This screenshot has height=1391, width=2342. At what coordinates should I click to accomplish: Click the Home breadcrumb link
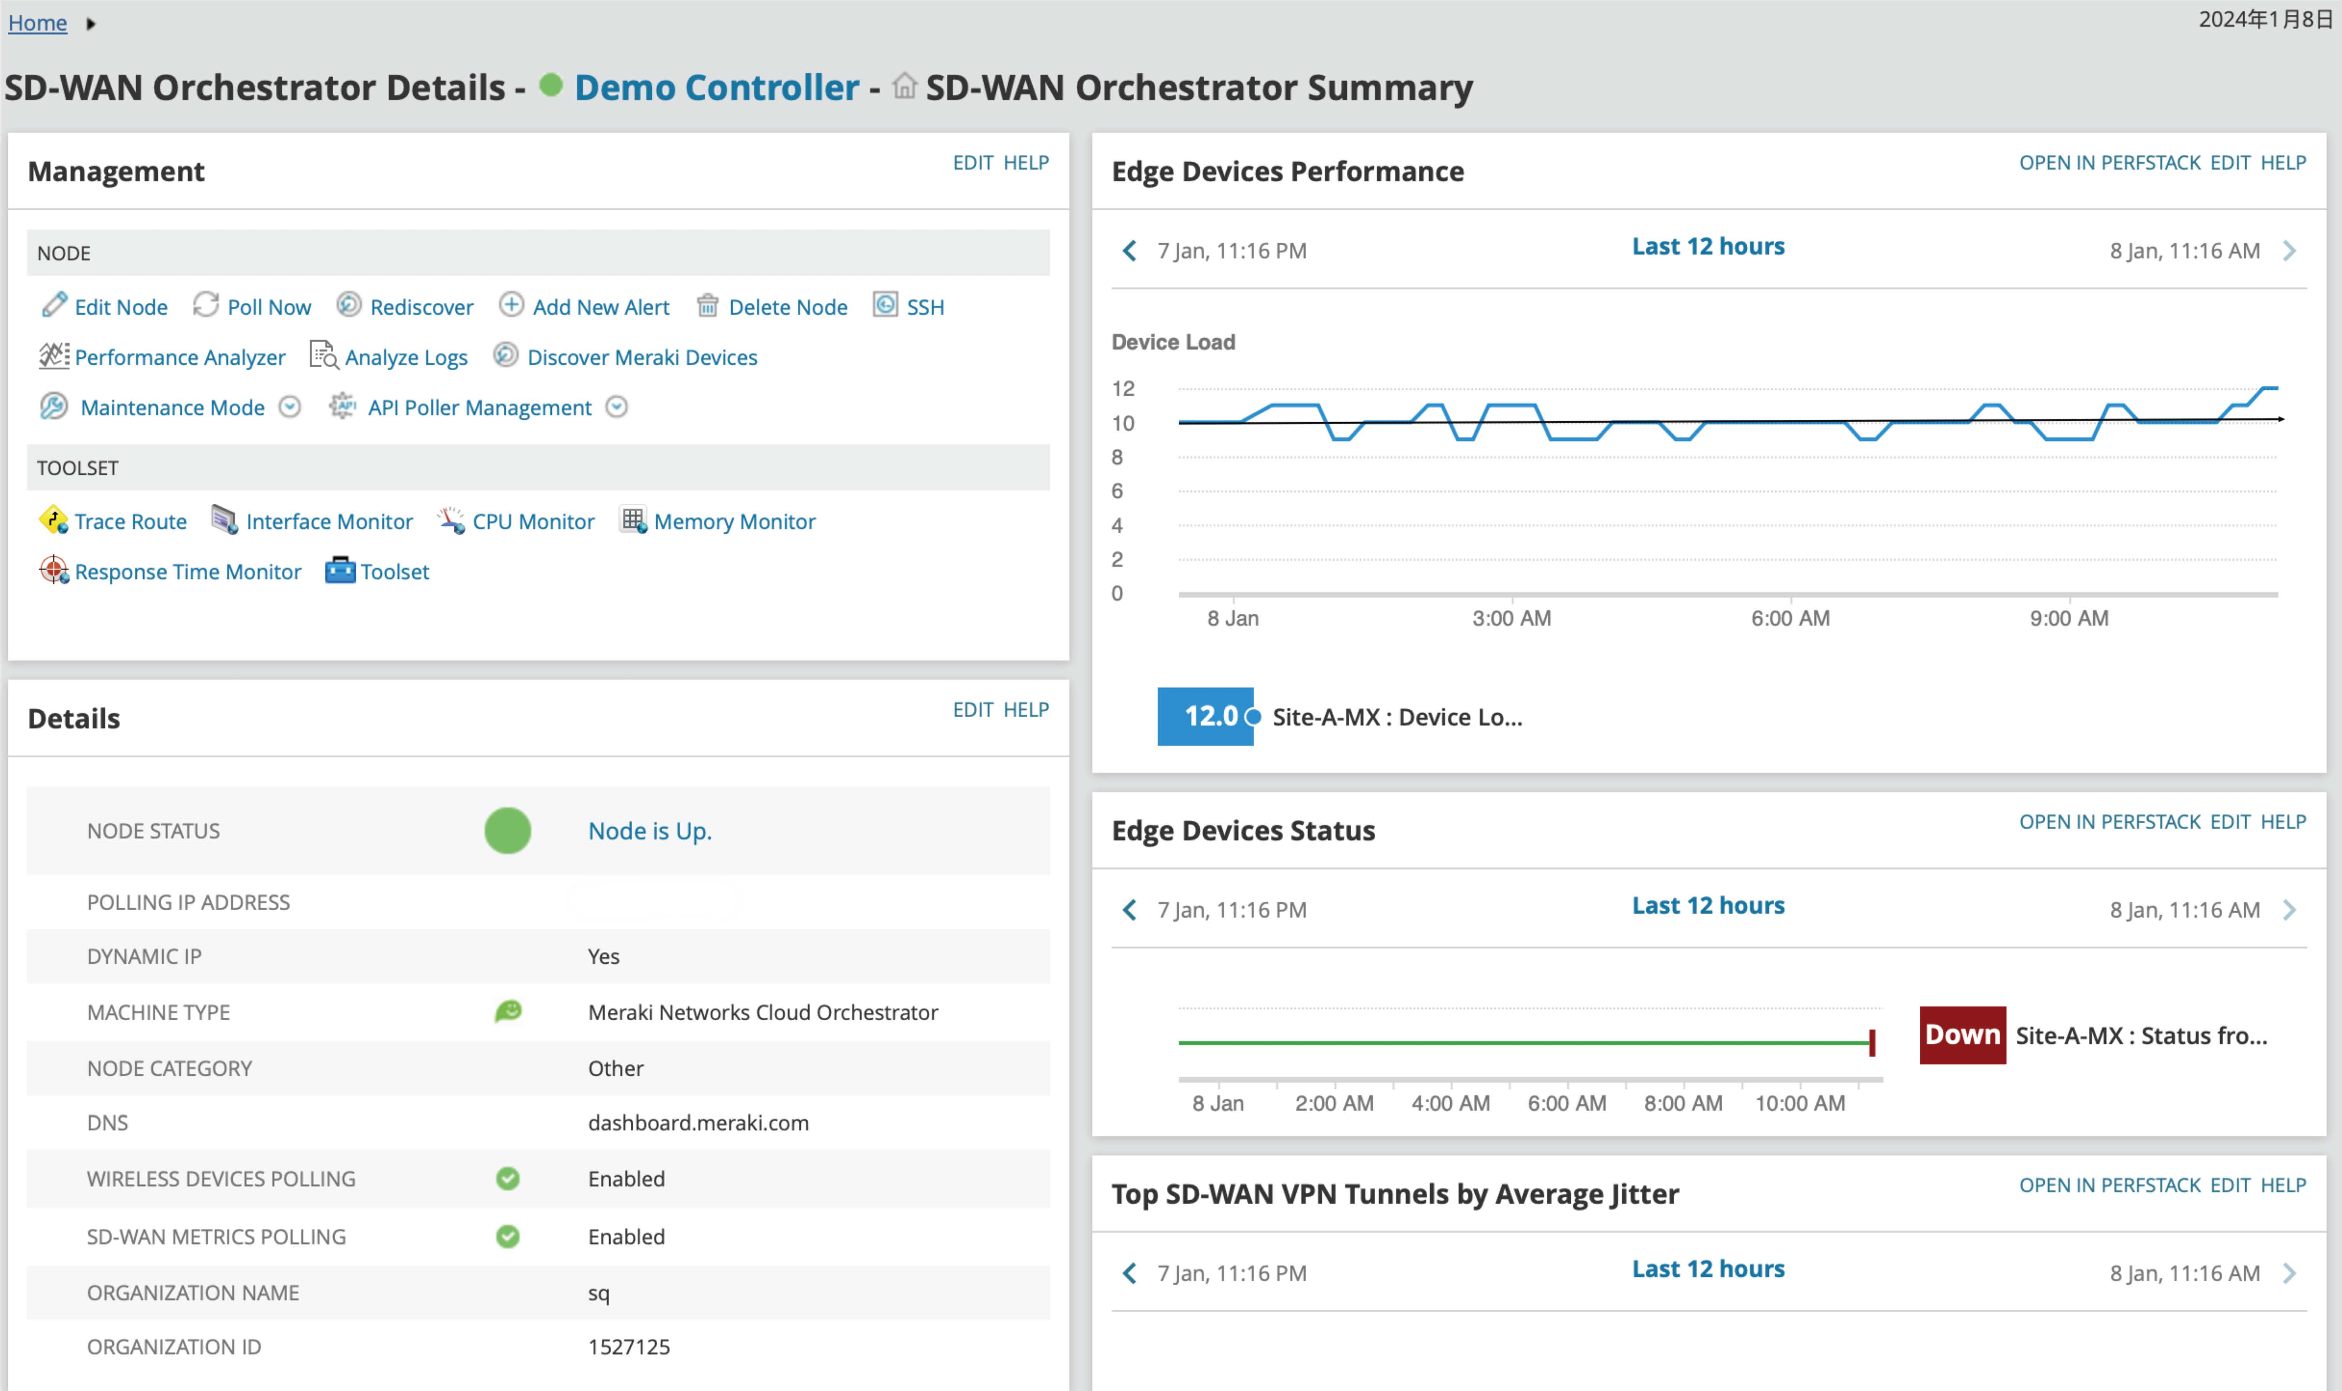37,23
